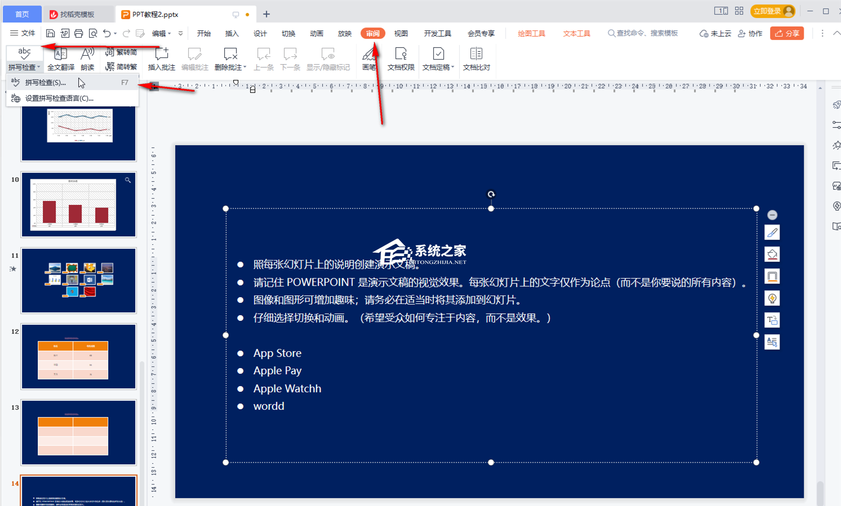Switch to the 文本工具 ribbon tab

576,34
